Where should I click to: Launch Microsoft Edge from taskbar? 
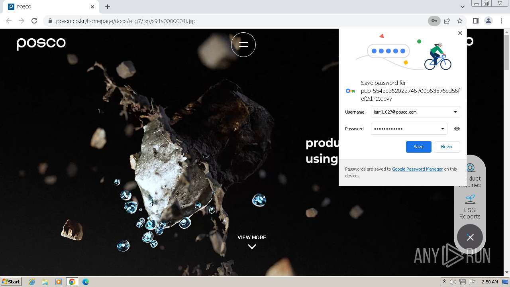[86, 282]
